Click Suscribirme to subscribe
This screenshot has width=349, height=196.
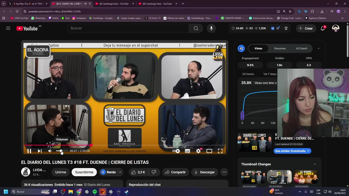pos(84,172)
